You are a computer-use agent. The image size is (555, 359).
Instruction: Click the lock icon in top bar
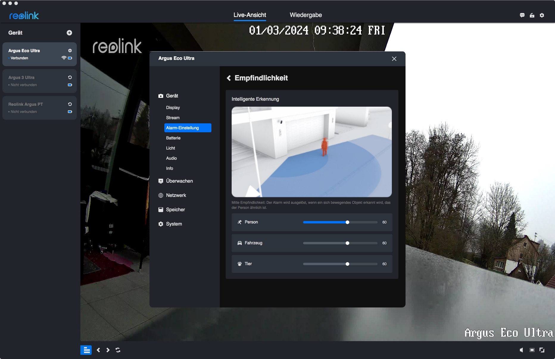(x=532, y=15)
